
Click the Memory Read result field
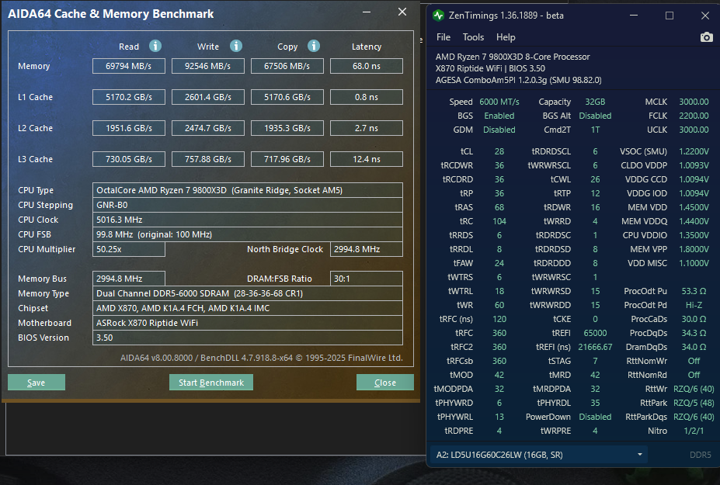tap(129, 67)
